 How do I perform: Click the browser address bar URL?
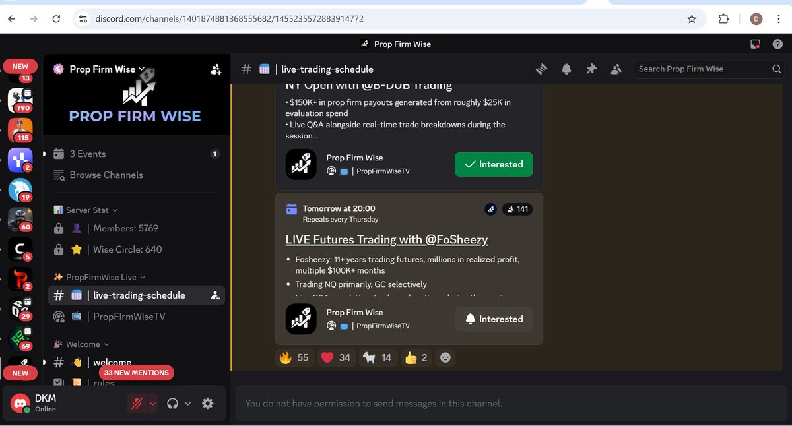[x=229, y=19]
